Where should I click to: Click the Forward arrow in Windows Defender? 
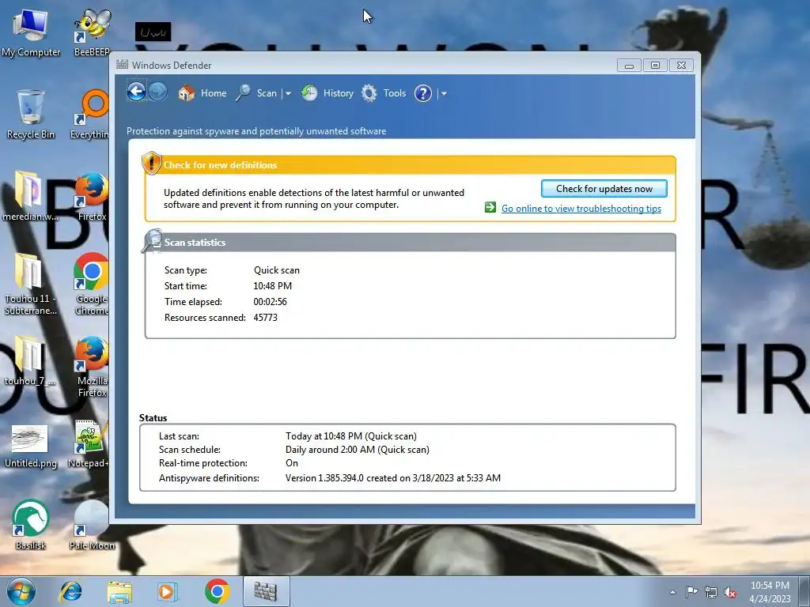pos(158,92)
